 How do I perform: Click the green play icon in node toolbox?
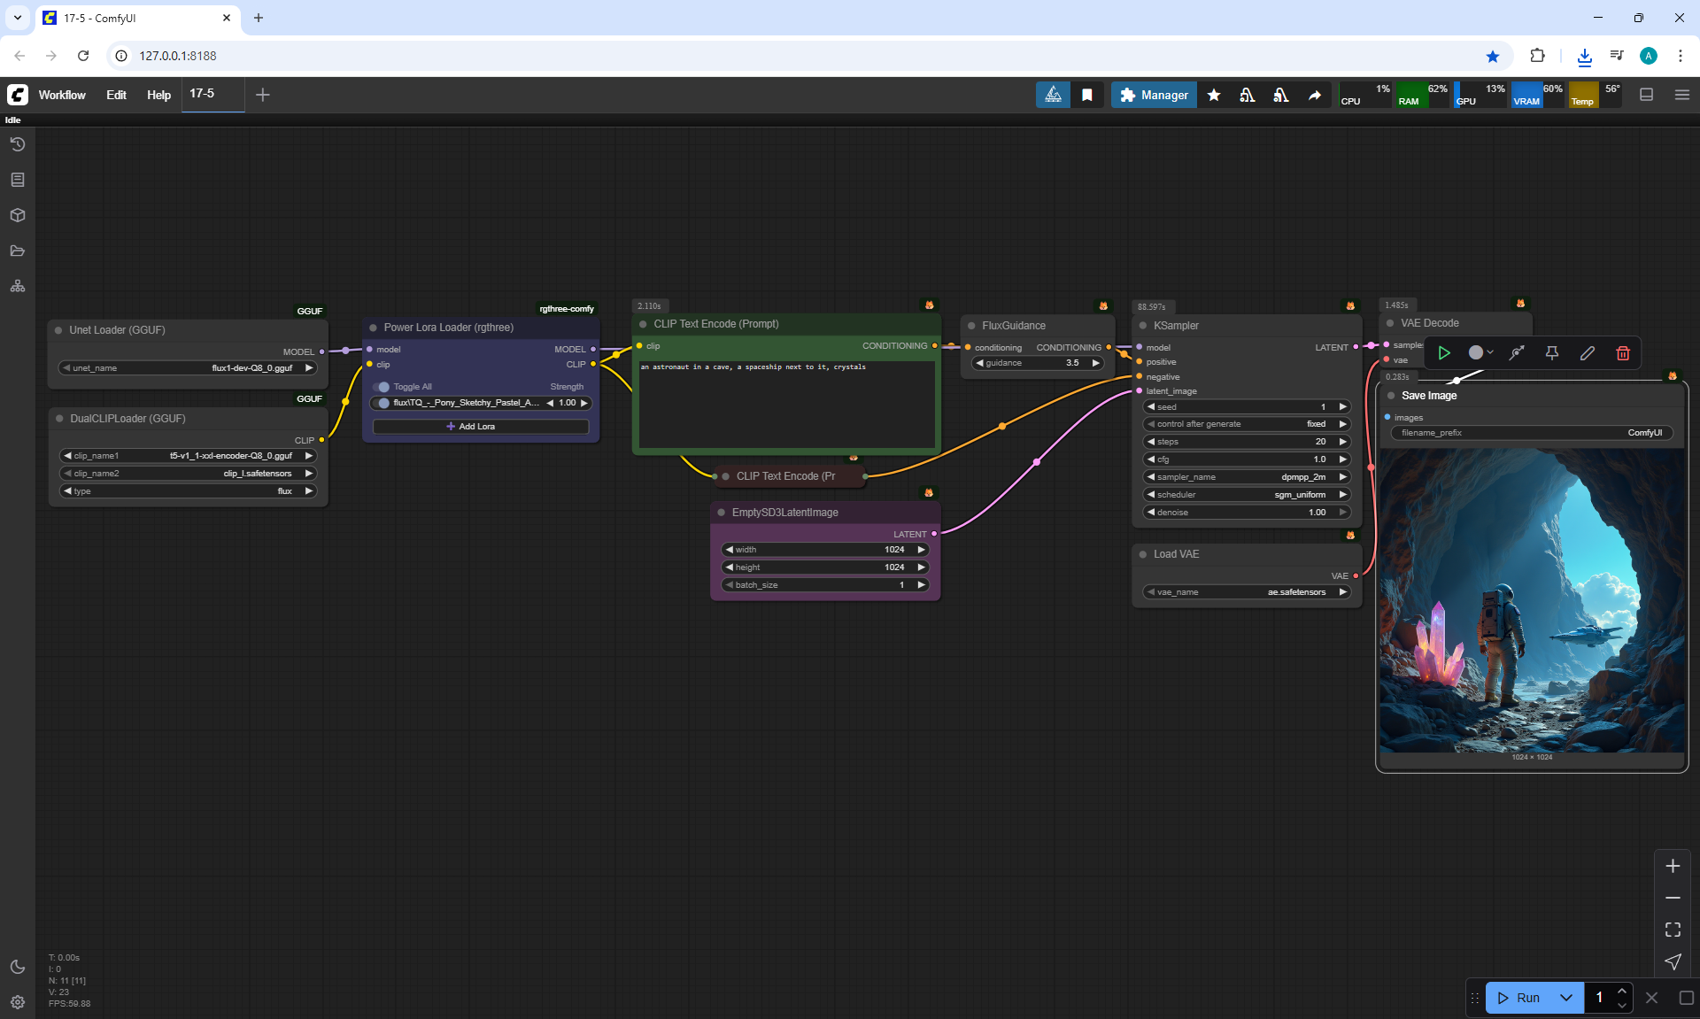(x=1444, y=353)
